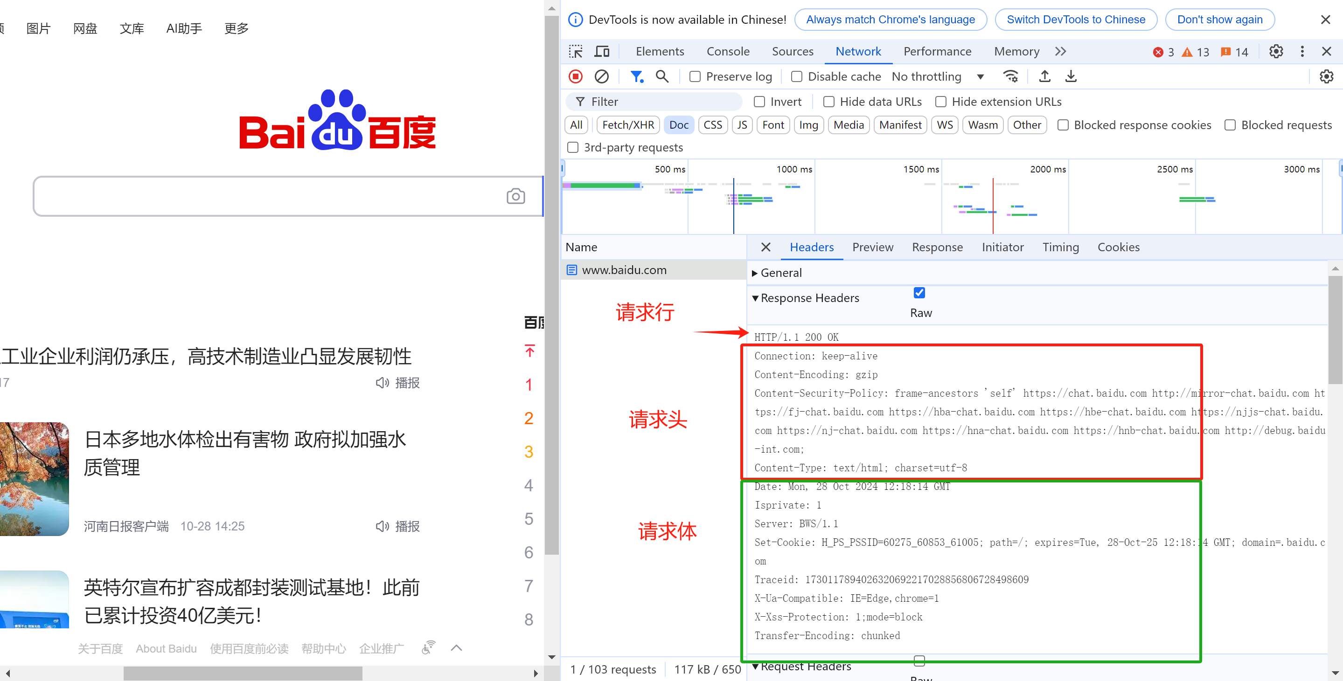
Task: Click the AI助手 navigation link
Action: [x=184, y=28]
